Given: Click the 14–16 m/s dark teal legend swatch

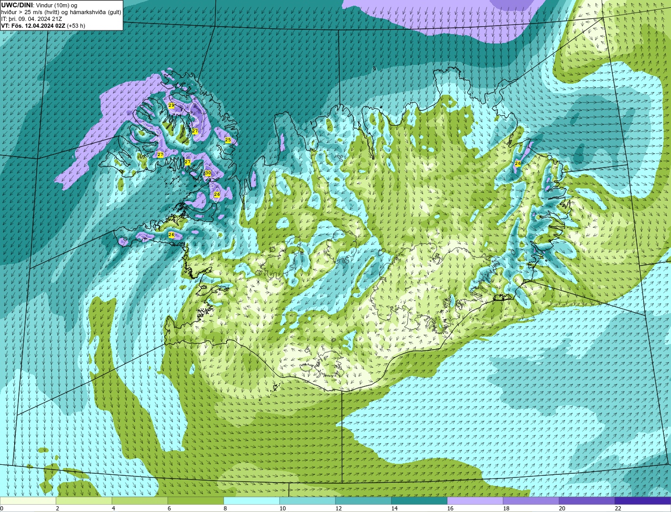Looking at the screenshot, I should (419, 500).
